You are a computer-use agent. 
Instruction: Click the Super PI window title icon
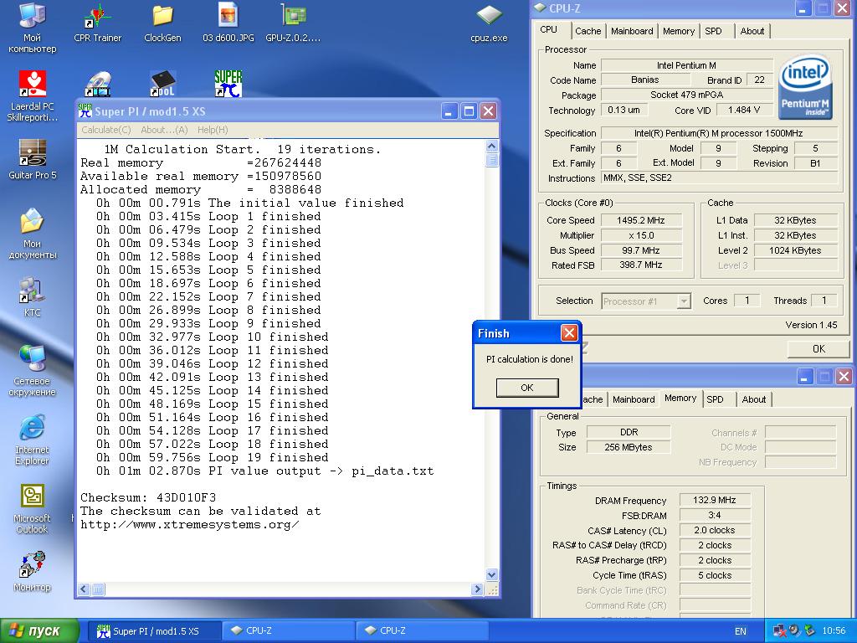[85, 111]
